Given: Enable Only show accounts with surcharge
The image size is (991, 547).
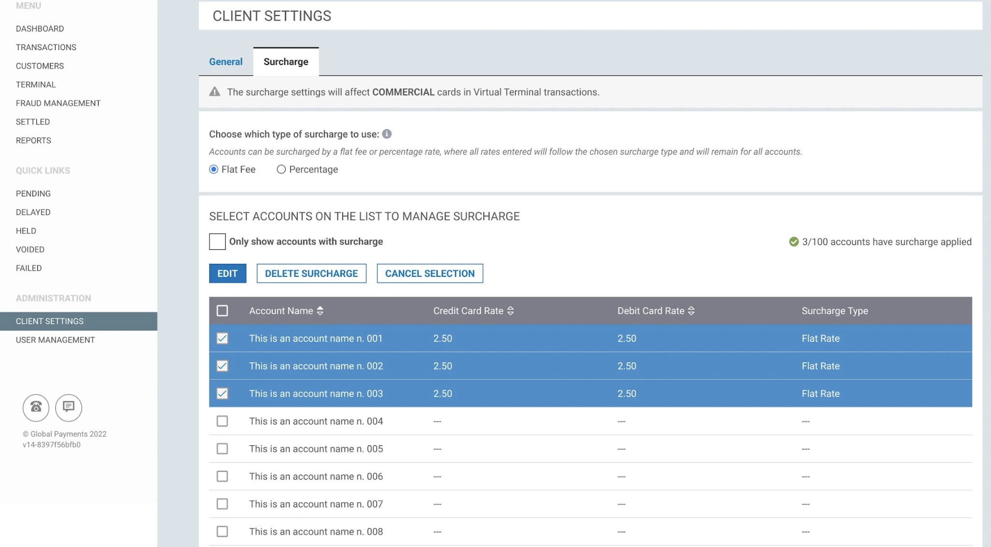Looking at the screenshot, I should point(217,241).
